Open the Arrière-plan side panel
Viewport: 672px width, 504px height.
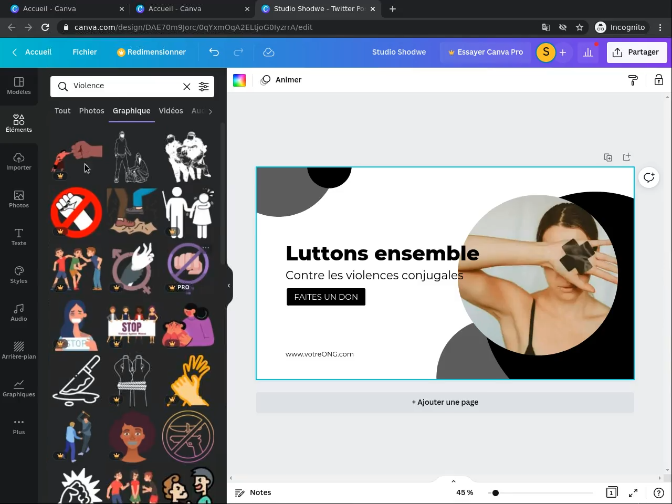point(19,350)
